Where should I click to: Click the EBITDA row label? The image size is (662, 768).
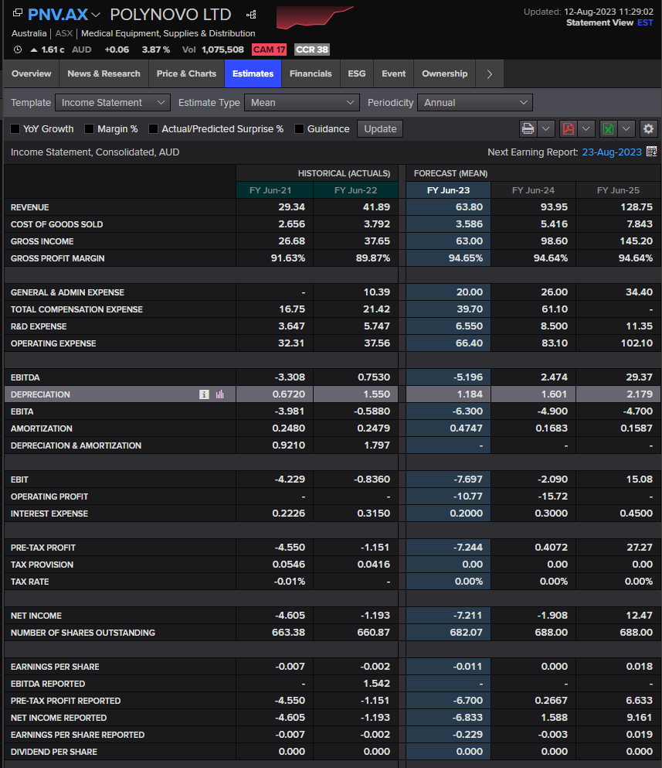point(25,377)
